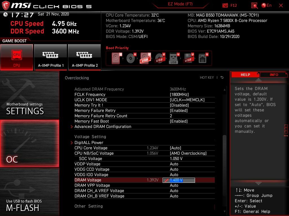Click scrollbar up arrow of settings list

pos(224,90)
